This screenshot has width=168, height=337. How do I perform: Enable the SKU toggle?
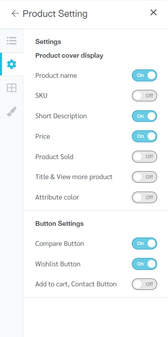[x=145, y=96]
